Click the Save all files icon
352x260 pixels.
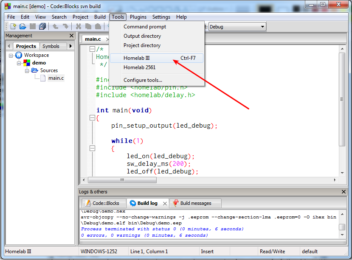pyautogui.click(x=42, y=27)
